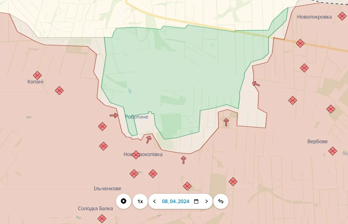Open the calendar date picker icon
Image resolution: width=348 pixels, height=224 pixels.
196,201
